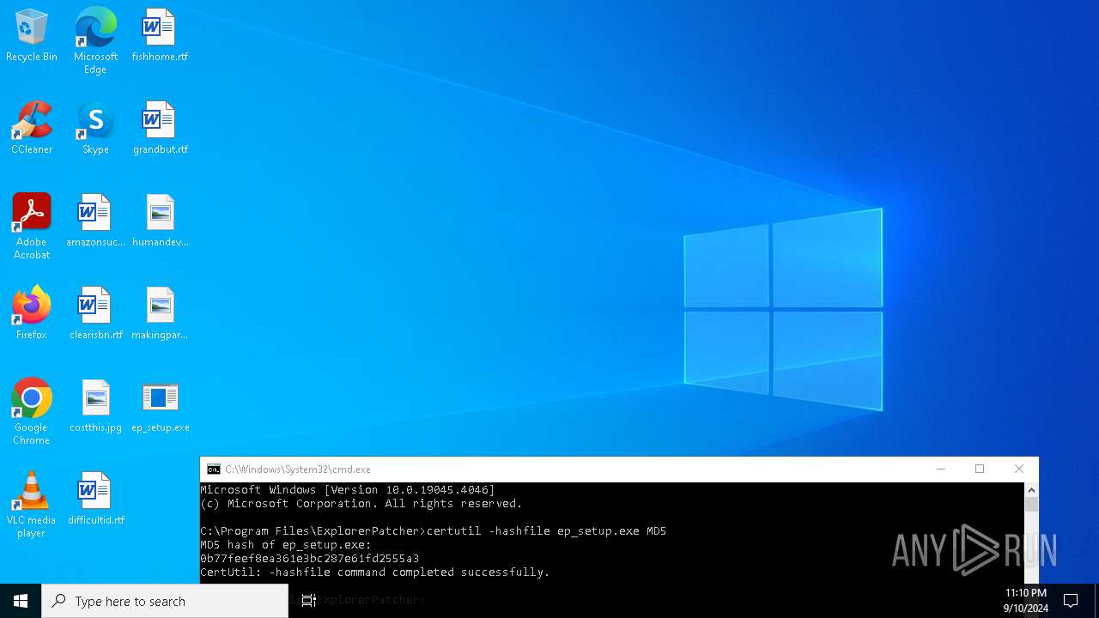The width and height of the screenshot is (1099, 618).
Task: Launch Microsoft Edge from desktop
Action: click(95, 40)
